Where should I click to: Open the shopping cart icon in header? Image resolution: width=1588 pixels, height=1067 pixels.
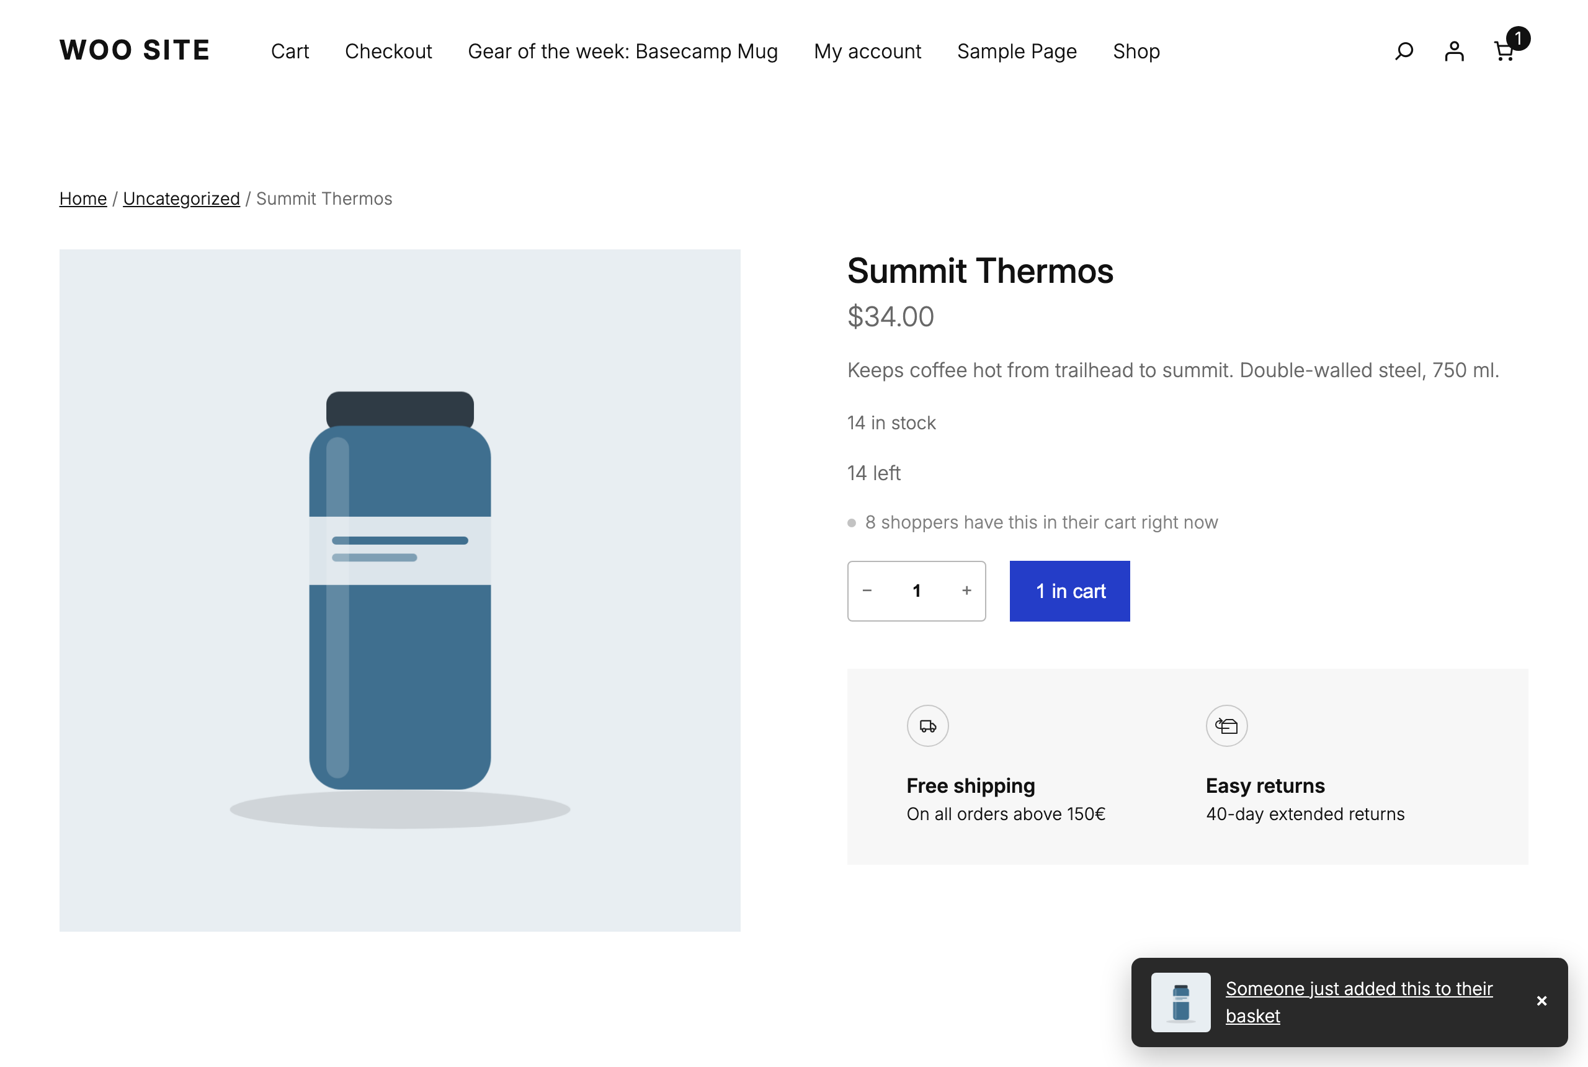pos(1505,51)
